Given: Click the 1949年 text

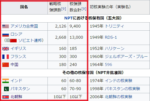Looking at the screenshot, I should pos(97,37).
